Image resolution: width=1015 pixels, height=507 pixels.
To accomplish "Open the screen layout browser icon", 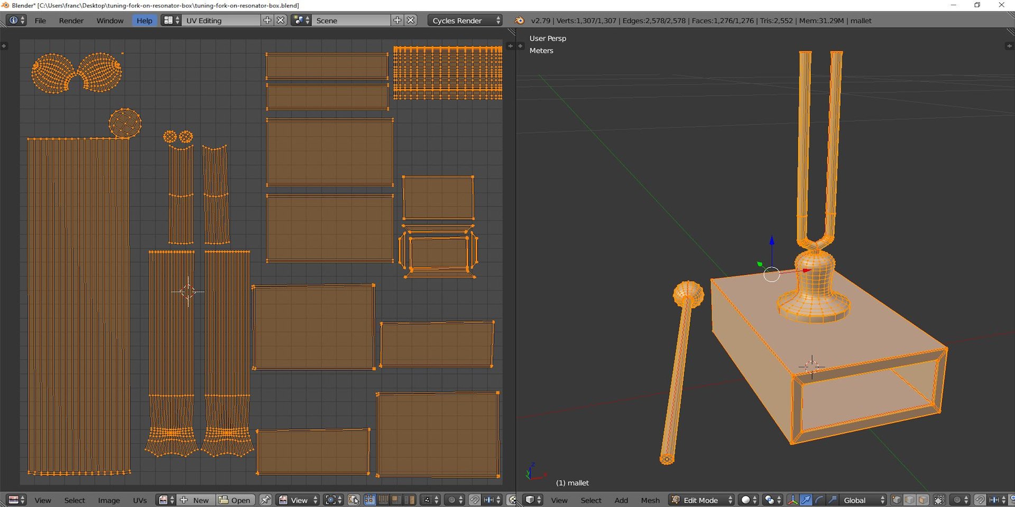I will (171, 20).
